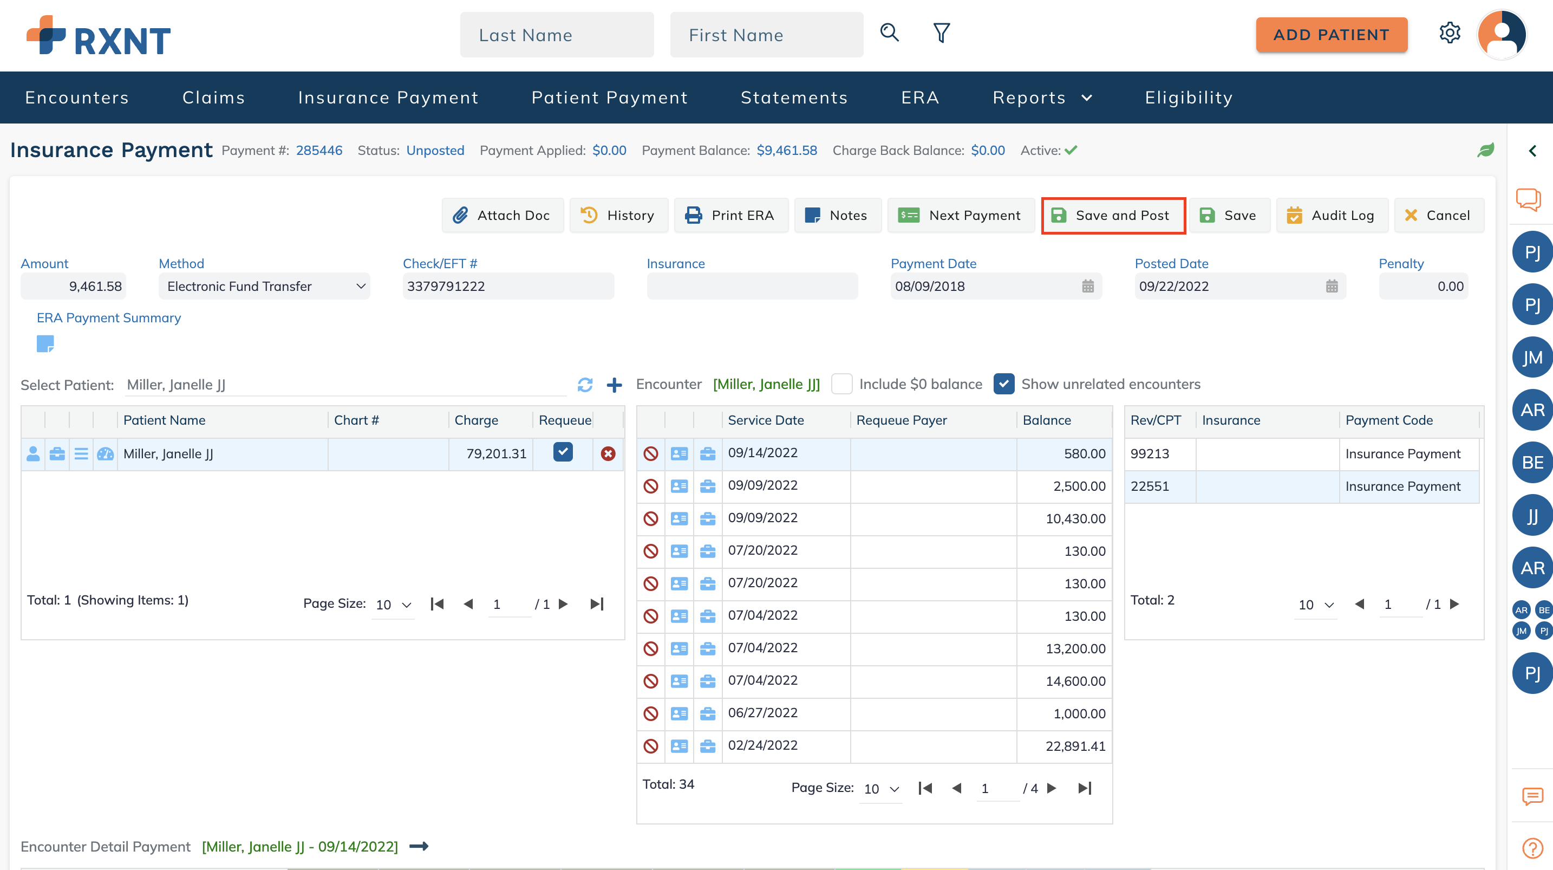
Task: Refresh the patient list
Action: tap(585, 385)
